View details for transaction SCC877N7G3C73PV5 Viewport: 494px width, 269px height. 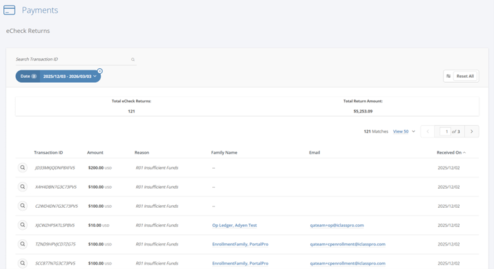pyautogui.click(x=22, y=263)
